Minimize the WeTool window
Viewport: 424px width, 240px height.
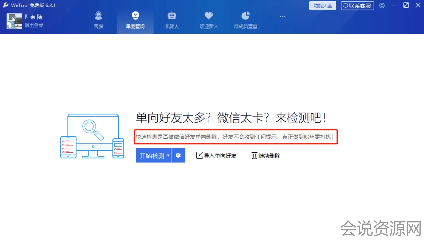[x=394, y=5]
